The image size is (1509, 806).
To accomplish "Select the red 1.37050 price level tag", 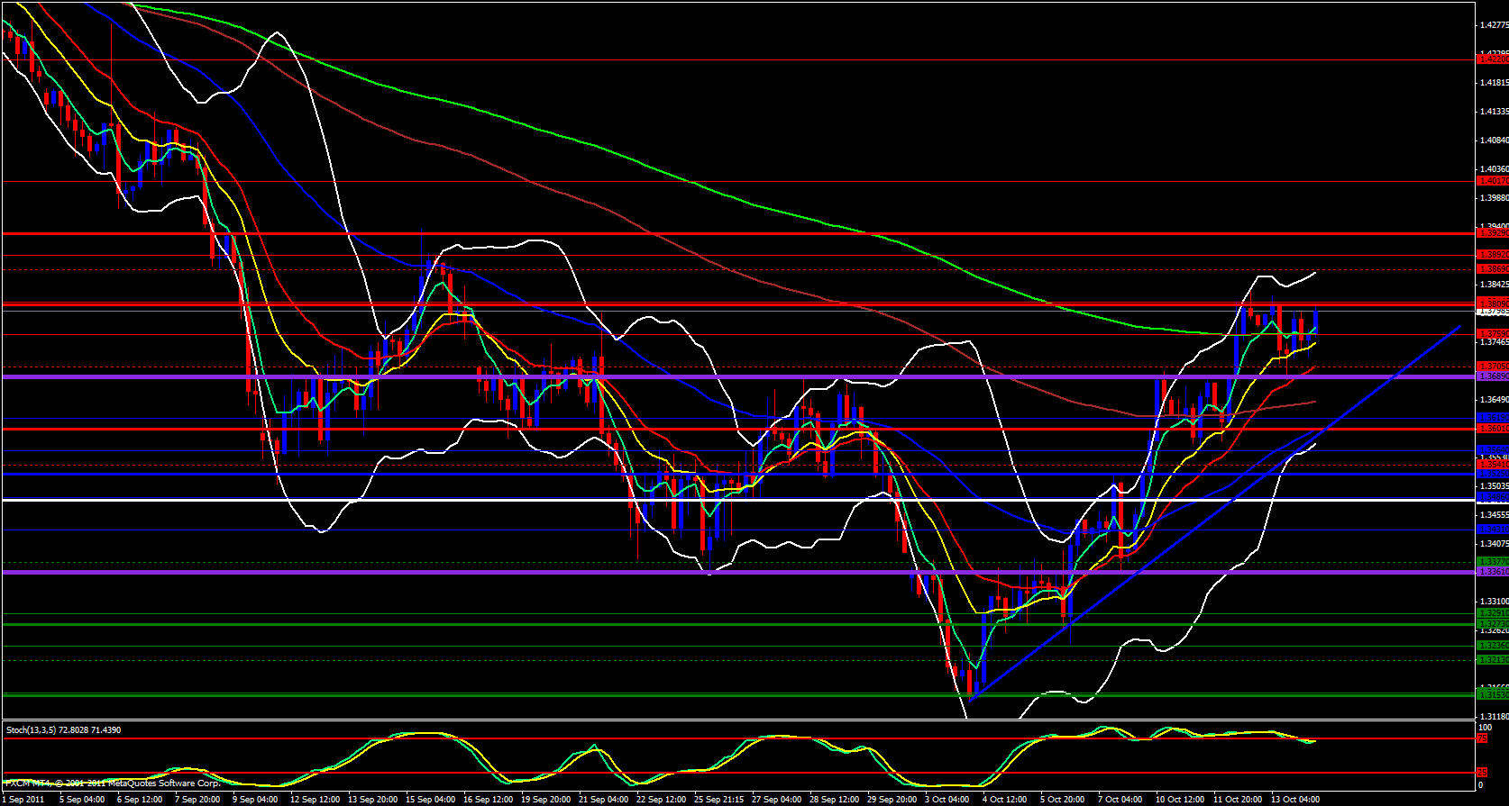I will 1492,367.
